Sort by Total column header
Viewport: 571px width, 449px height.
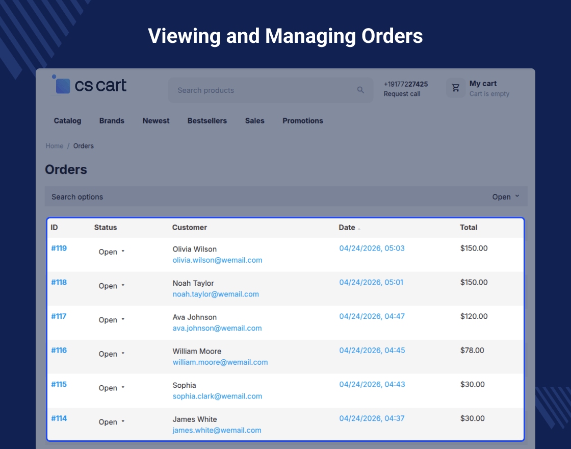tap(469, 228)
